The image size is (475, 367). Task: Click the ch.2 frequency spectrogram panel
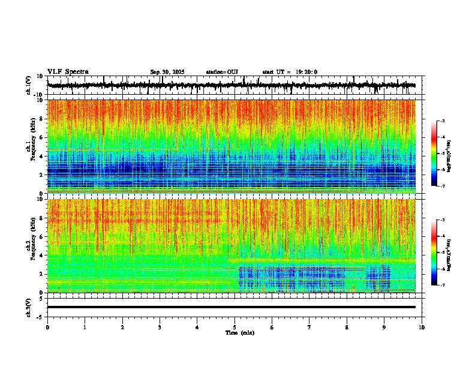pos(232,246)
